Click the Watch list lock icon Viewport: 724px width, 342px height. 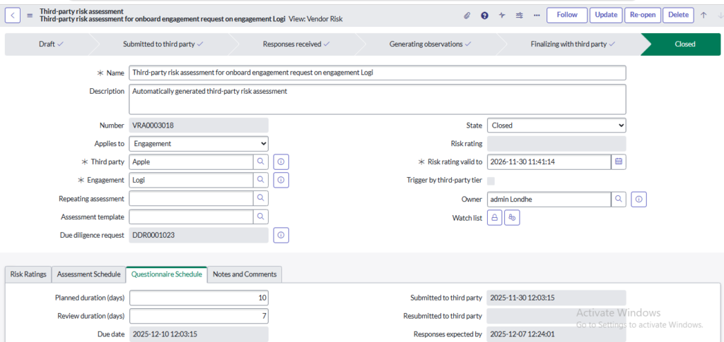[495, 218]
